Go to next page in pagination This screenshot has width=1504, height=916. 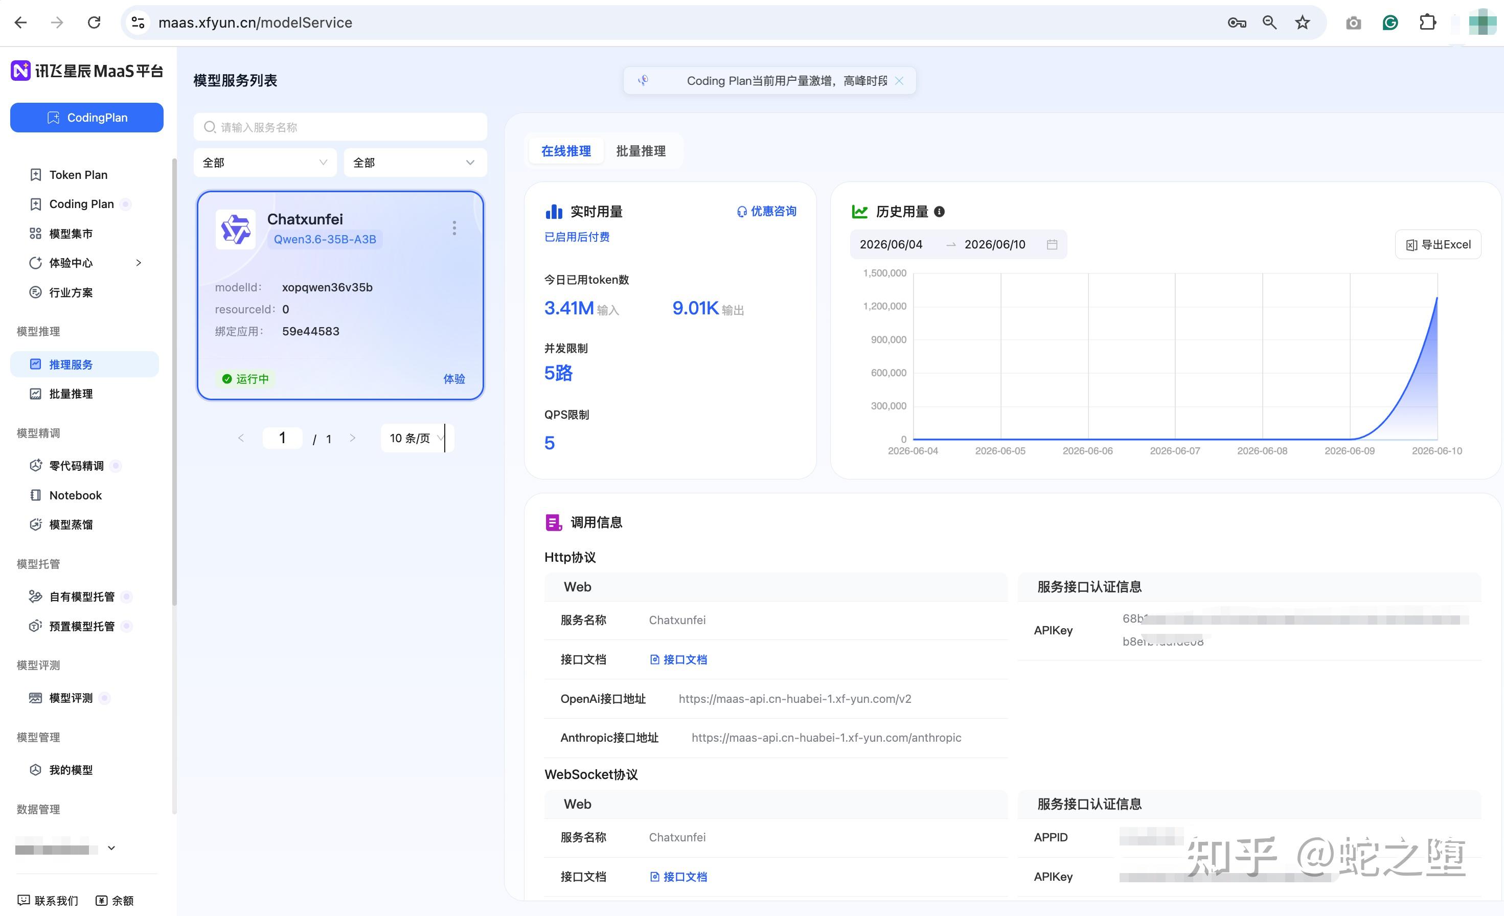pyautogui.click(x=352, y=438)
